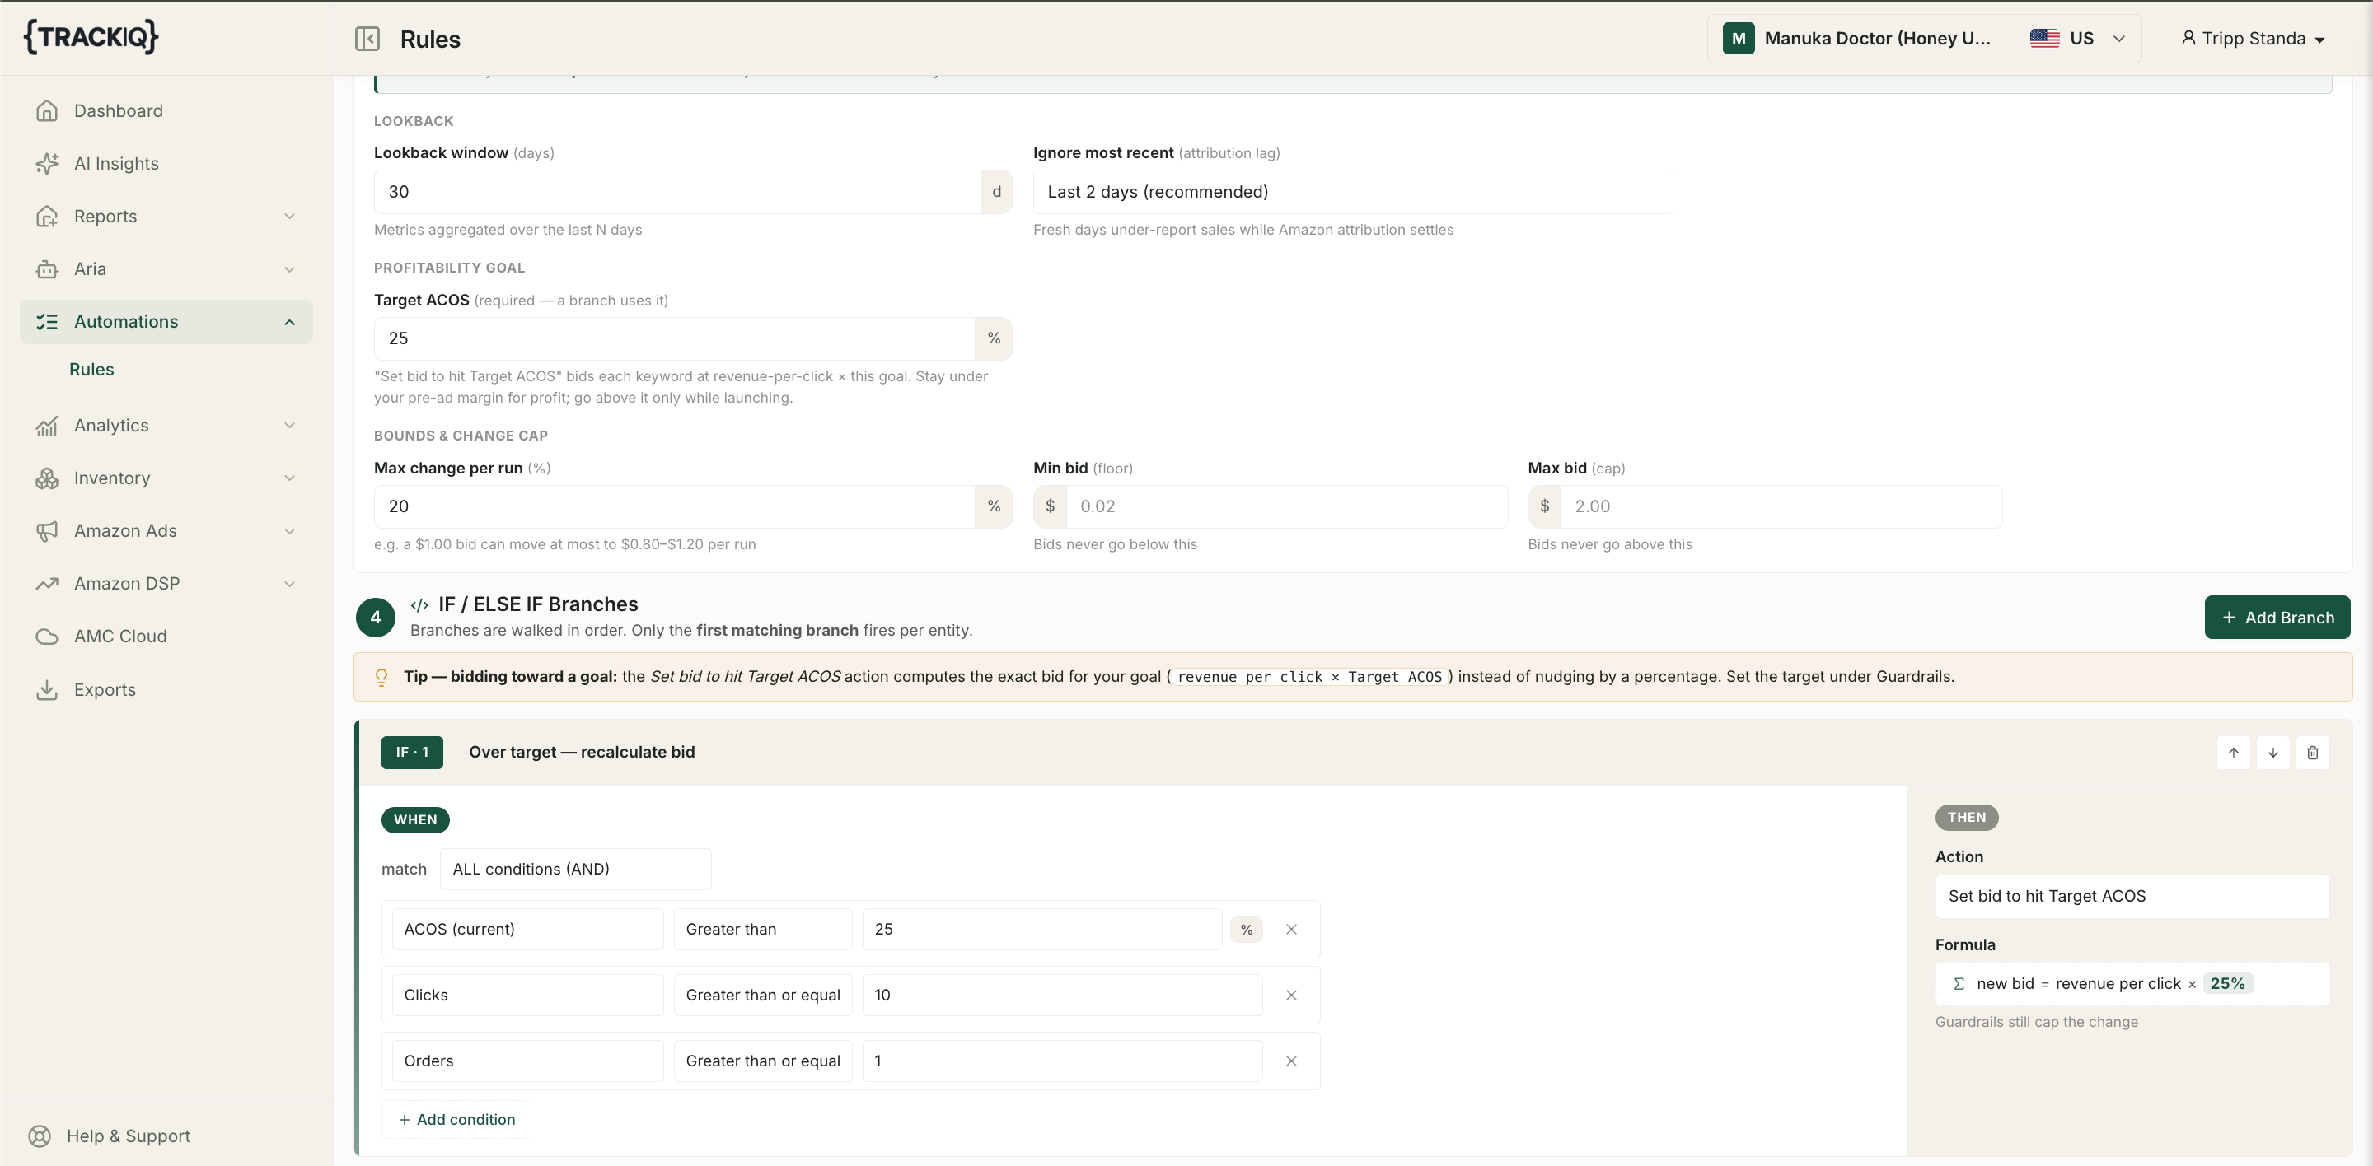
Task: Open Clicks row operator dropdown
Action: (x=763, y=995)
